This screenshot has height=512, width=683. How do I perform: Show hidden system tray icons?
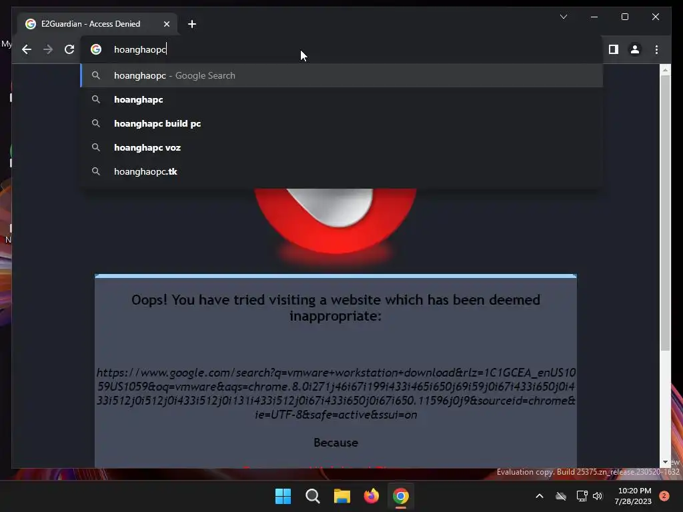point(539,496)
